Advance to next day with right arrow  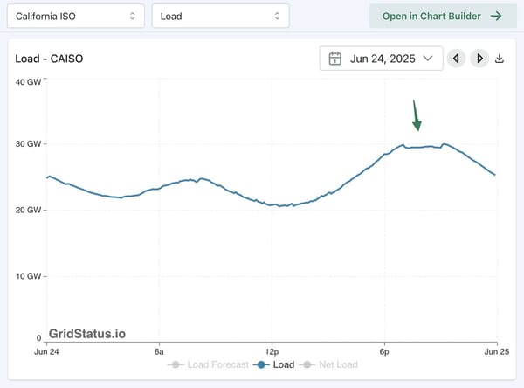479,59
